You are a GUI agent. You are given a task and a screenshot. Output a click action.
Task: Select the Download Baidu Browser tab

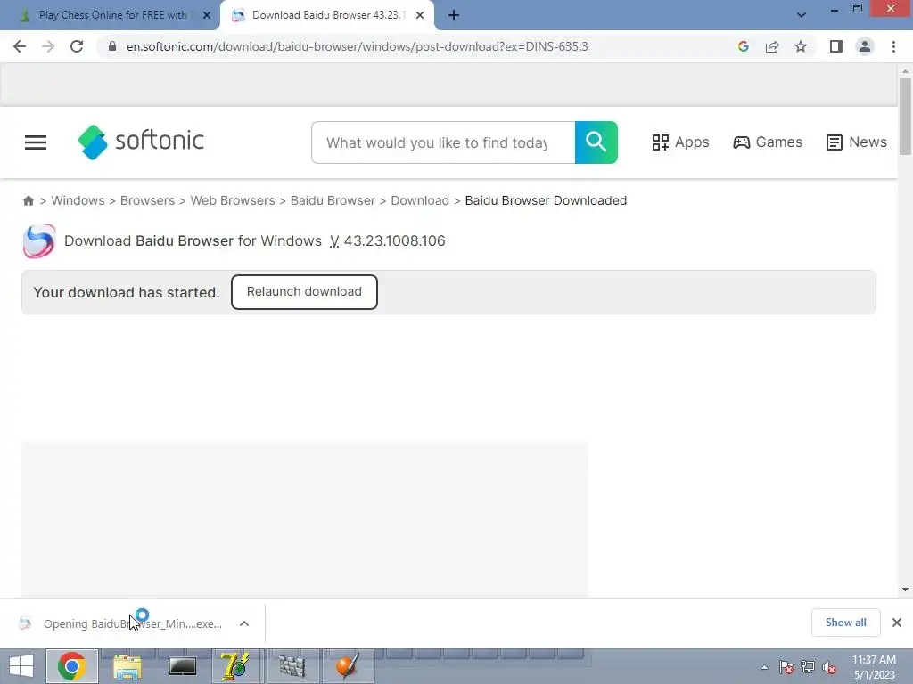click(x=326, y=15)
